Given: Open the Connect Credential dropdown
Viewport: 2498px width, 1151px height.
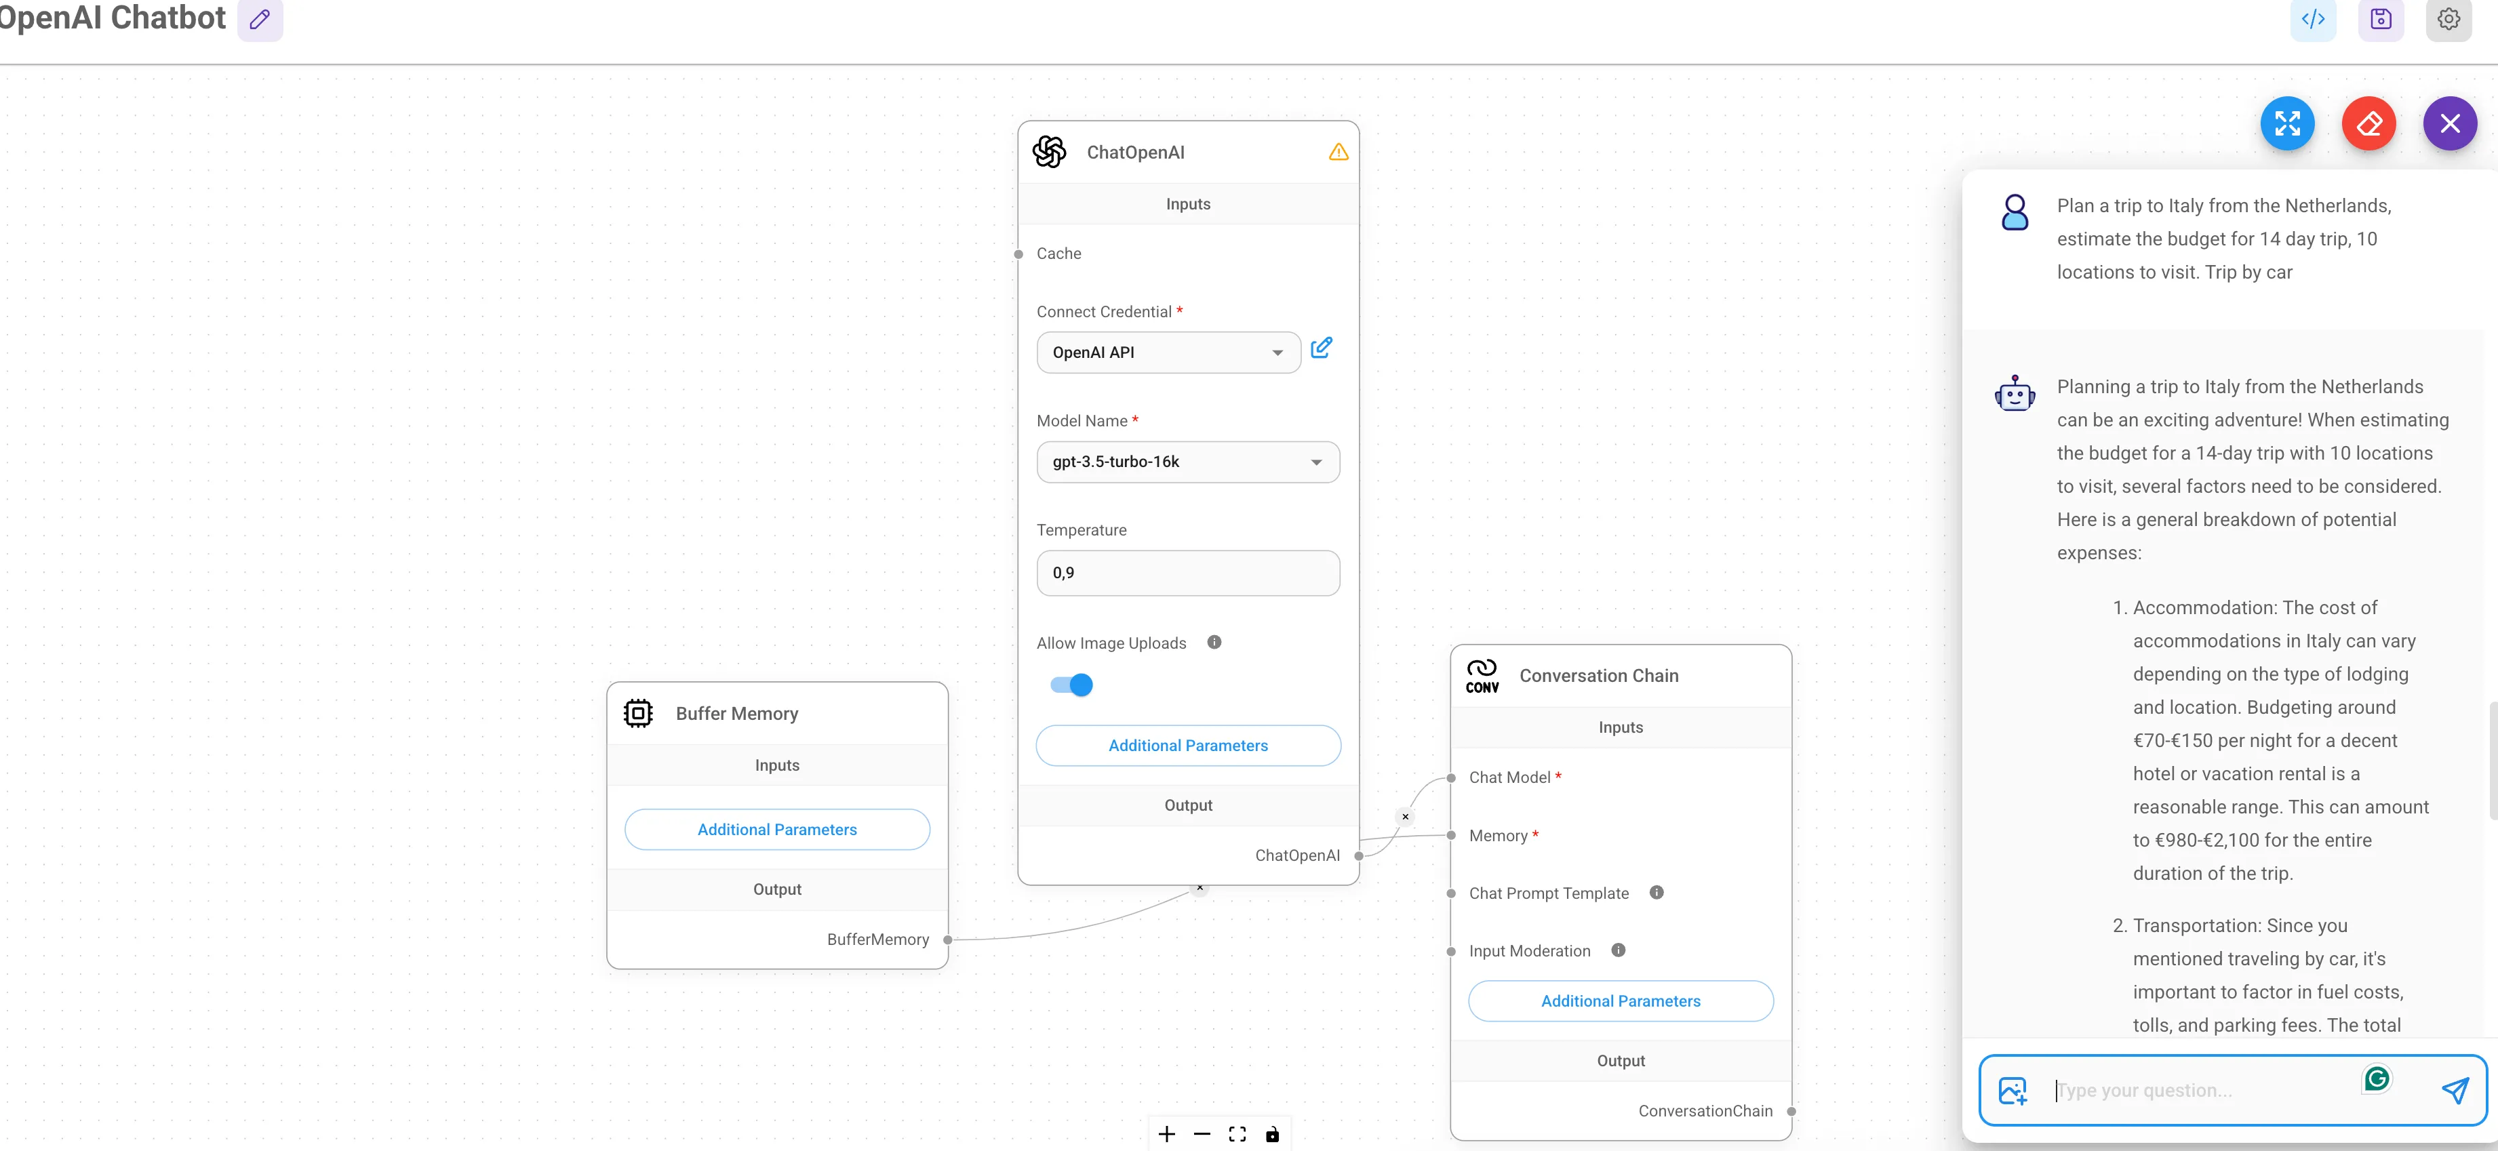Looking at the screenshot, I should tap(1168, 353).
